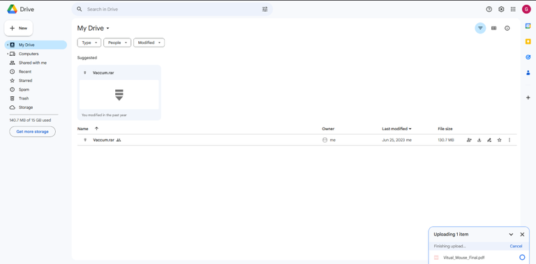The width and height of the screenshot is (536, 264).
Task: Open the Type filter dropdown
Action: pyautogui.click(x=89, y=42)
